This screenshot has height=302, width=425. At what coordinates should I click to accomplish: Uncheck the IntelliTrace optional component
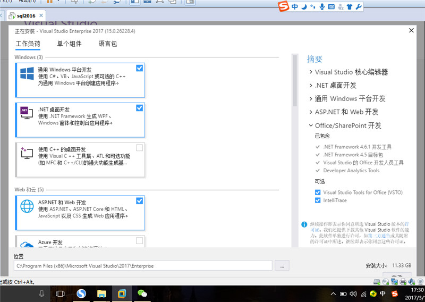tap(318, 200)
